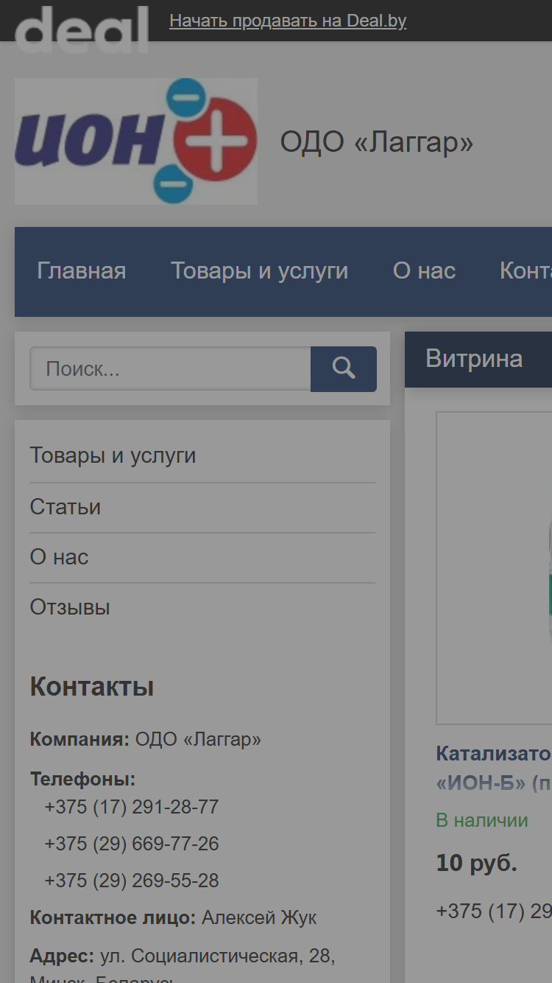
Task: Click contact person Алексей Жук
Action: pos(259,918)
